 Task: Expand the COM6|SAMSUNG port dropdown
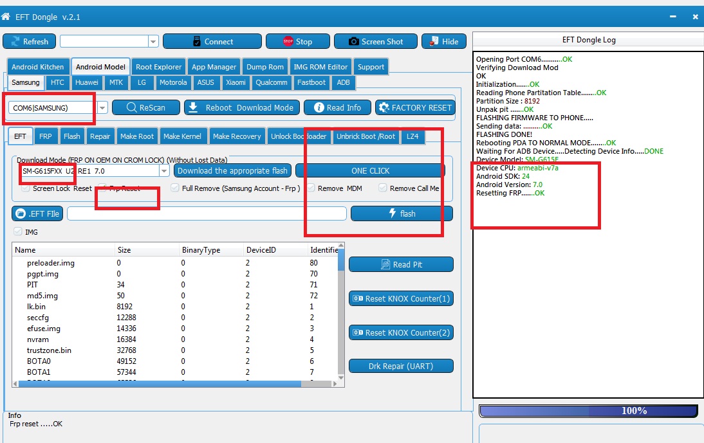[x=103, y=107]
